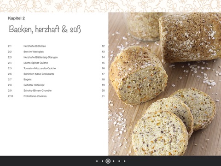Click section number 2.1
The width and height of the screenshot is (221, 166).
[10, 46]
